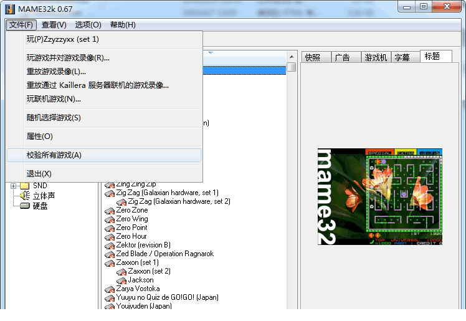This screenshot has height=321, width=466.
Task: Click the Zero Hour game icon
Action: tap(110, 237)
